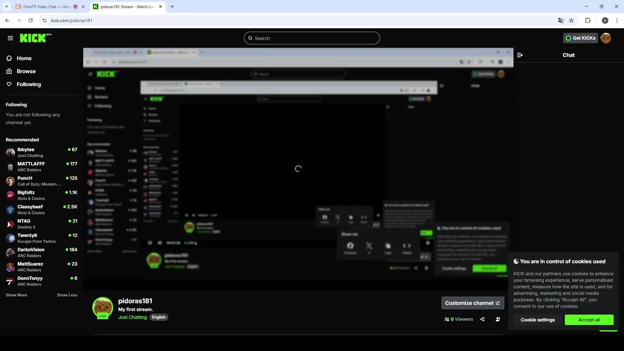Open a new browser tab
The height and width of the screenshot is (351, 624).
(172, 7)
